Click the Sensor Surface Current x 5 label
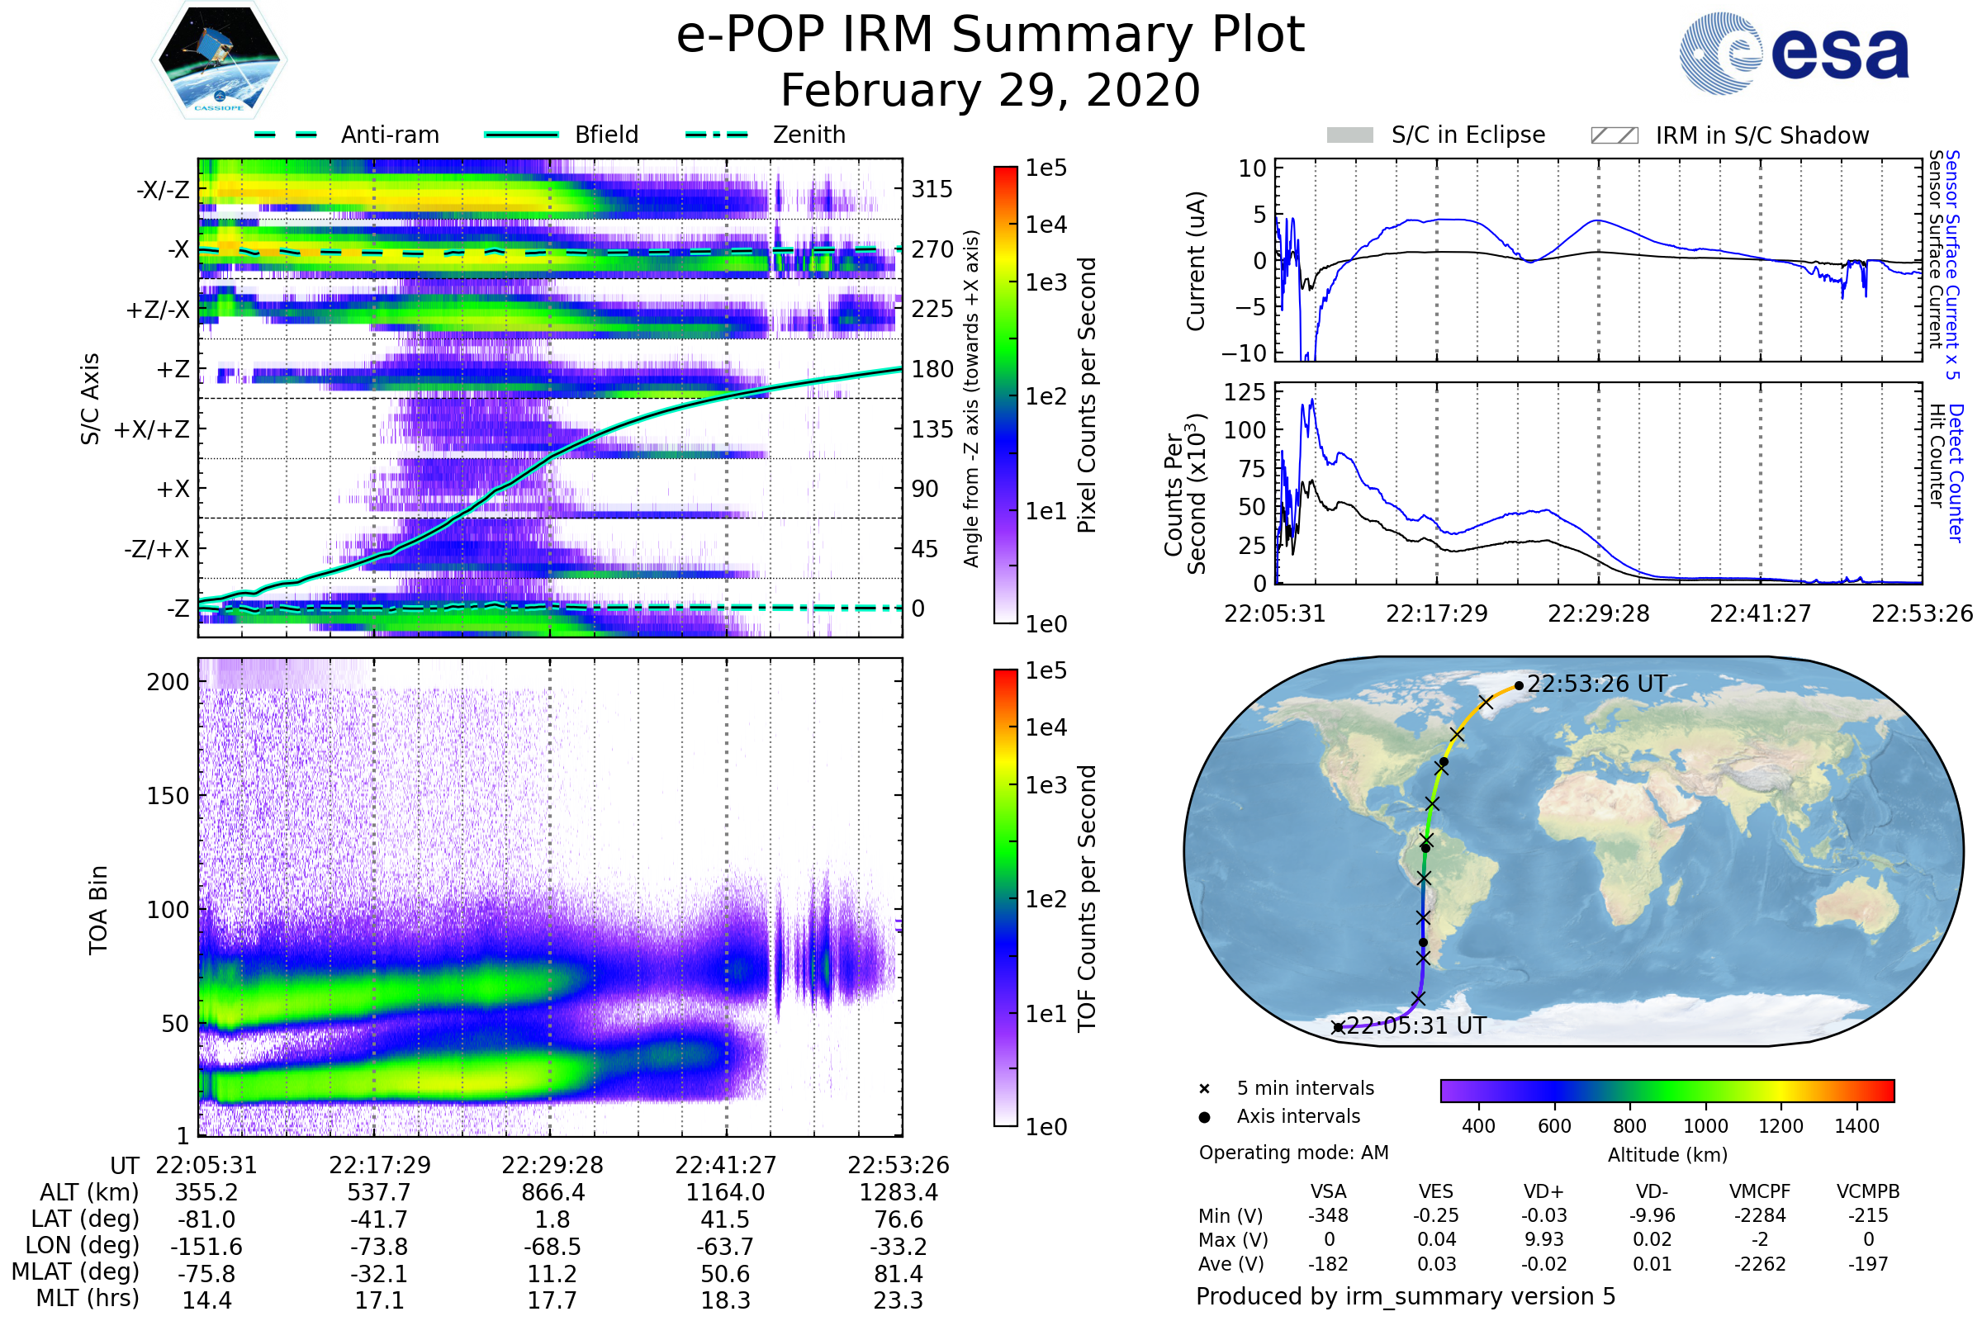Screen dimensions: 1982x1321 click(x=1952, y=264)
